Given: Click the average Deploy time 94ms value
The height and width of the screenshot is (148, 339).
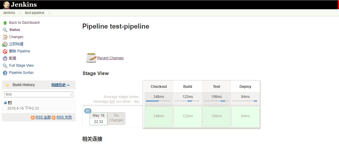Looking at the screenshot, I should (x=245, y=97).
